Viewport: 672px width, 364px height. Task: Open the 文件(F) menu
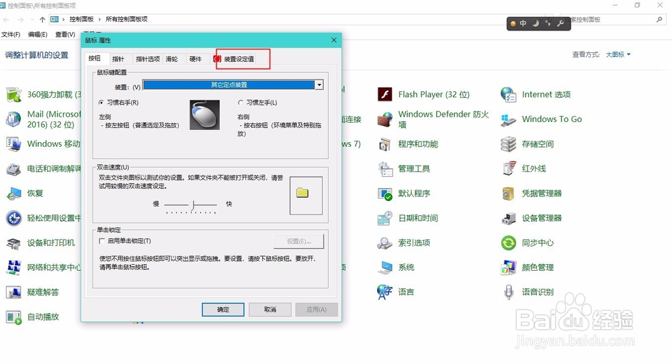[x=11, y=34]
